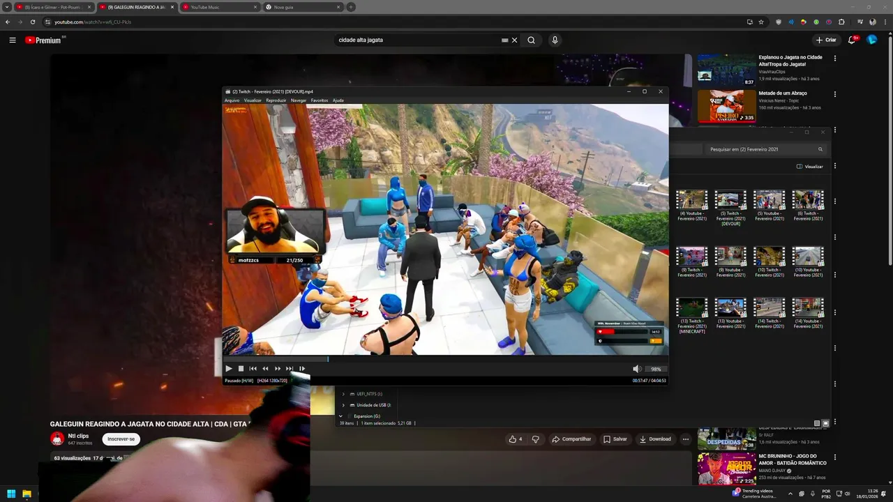The height and width of the screenshot is (502, 893).
Task: Start voice search with the microphone
Action: 555,40
